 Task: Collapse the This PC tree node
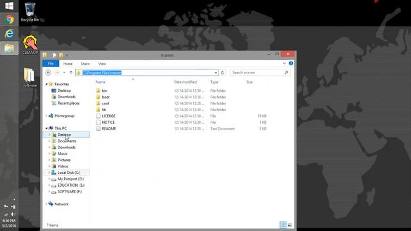(46, 128)
